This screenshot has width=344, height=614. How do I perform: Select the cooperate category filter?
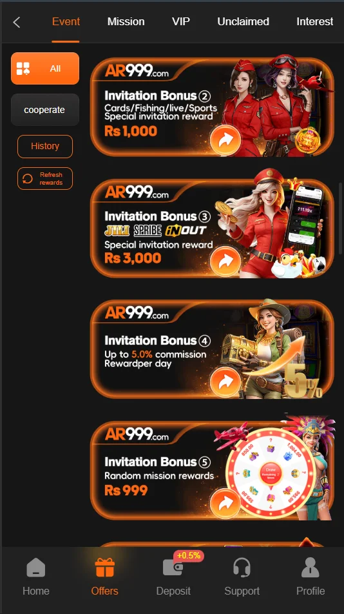pos(45,110)
